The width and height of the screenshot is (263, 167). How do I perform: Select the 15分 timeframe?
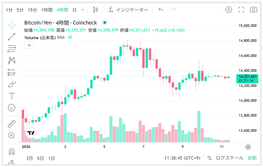click(x=32, y=10)
